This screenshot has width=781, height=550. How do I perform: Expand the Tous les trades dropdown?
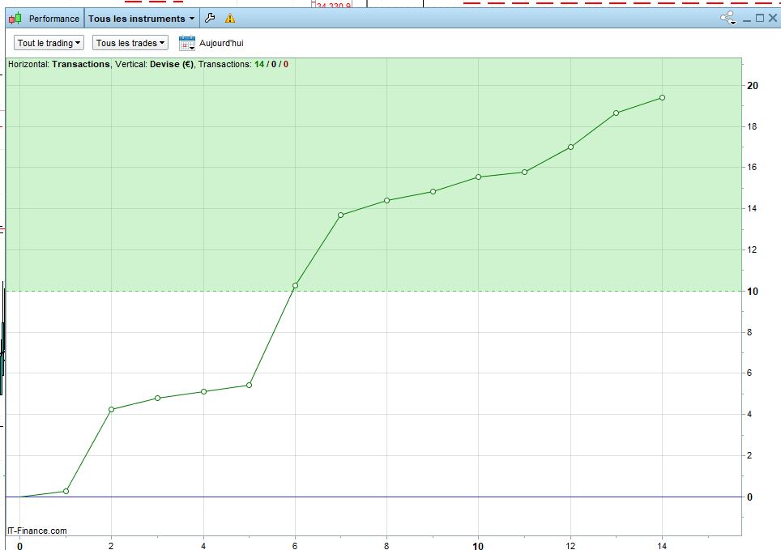click(130, 43)
